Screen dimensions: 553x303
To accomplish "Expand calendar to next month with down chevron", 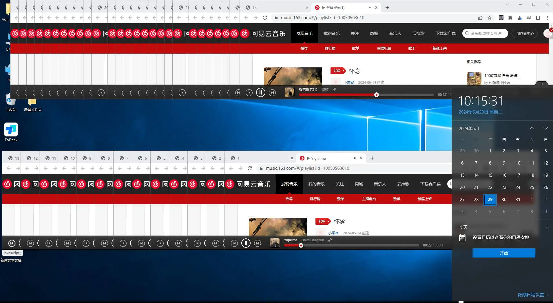I will [x=546, y=128].
